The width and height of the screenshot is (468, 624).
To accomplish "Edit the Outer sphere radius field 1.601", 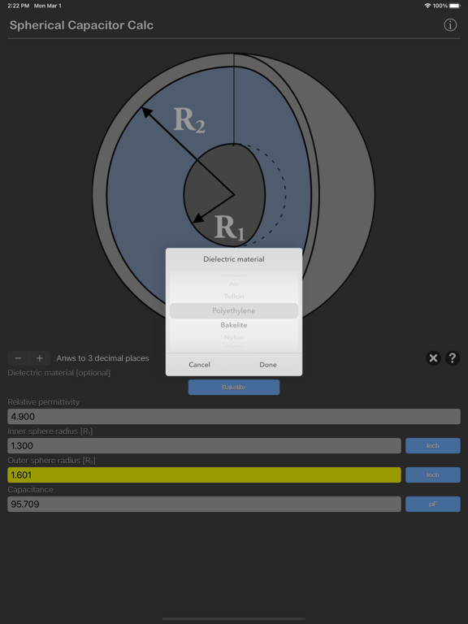I will click(x=204, y=474).
